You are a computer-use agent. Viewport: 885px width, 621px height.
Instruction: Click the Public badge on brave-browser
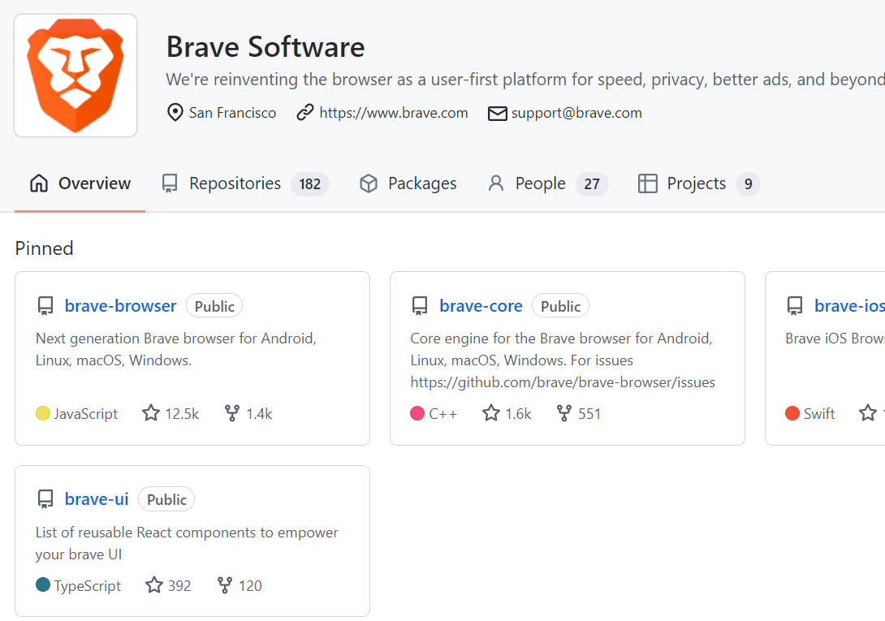(214, 306)
